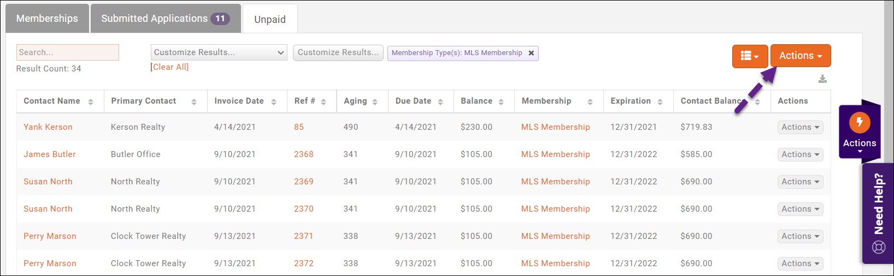Remove the MLS Membership filter tag
Image resolution: width=894 pixels, height=276 pixels.
click(x=531, y=53)
